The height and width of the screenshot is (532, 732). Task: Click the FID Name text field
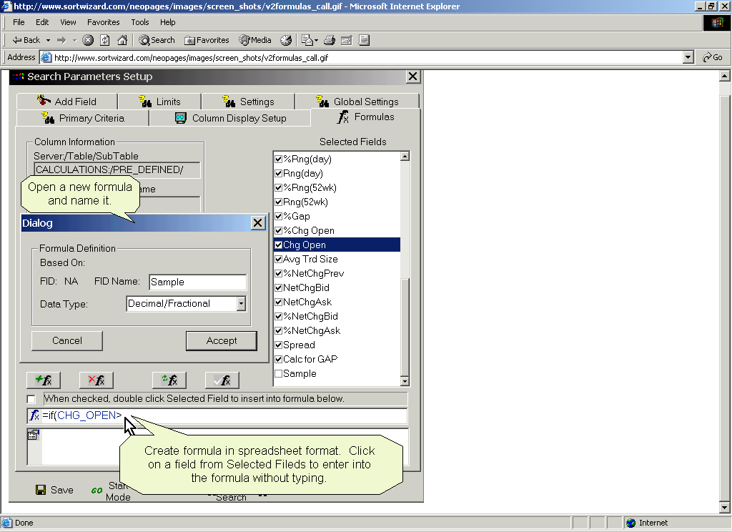click(197, 282)
